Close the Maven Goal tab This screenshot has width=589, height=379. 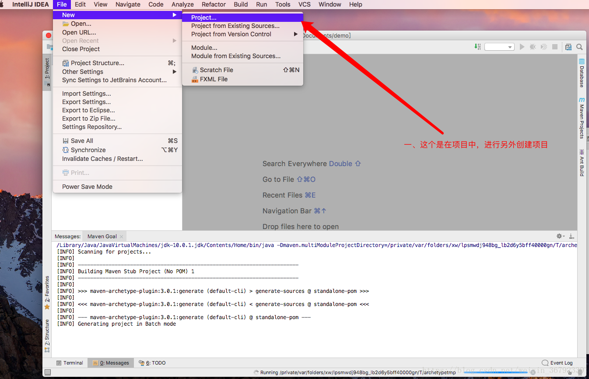coord(122,236)
